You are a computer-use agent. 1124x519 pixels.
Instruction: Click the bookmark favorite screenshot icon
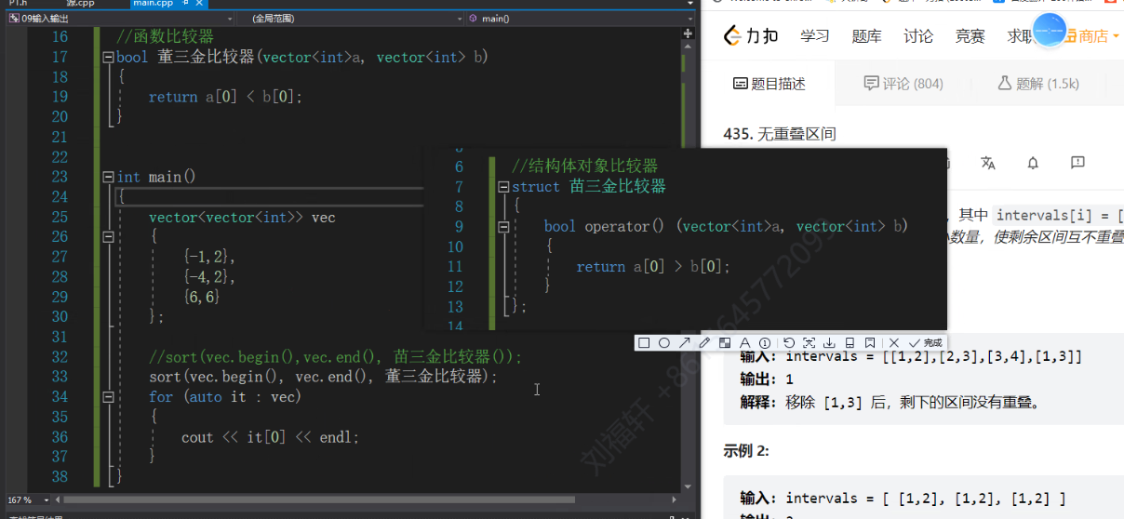point(869,343)
